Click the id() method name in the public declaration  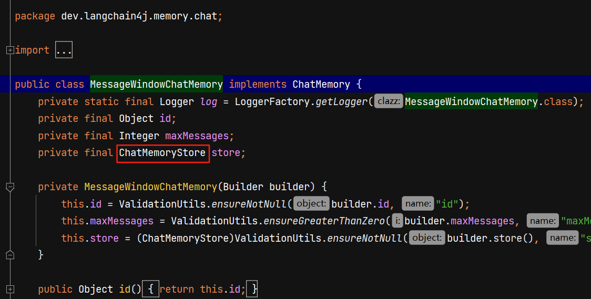coord(125,289)
